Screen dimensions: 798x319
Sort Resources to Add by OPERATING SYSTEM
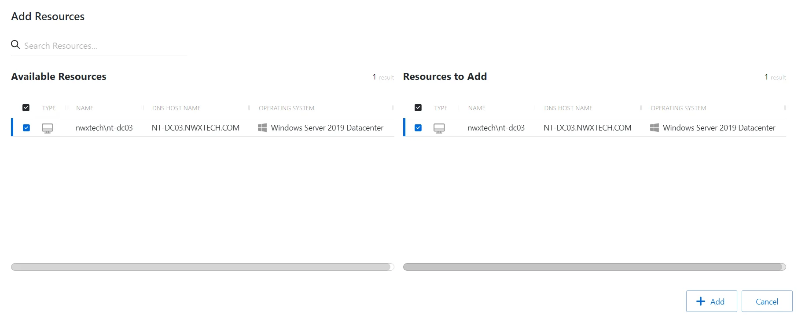coord(678,108)
